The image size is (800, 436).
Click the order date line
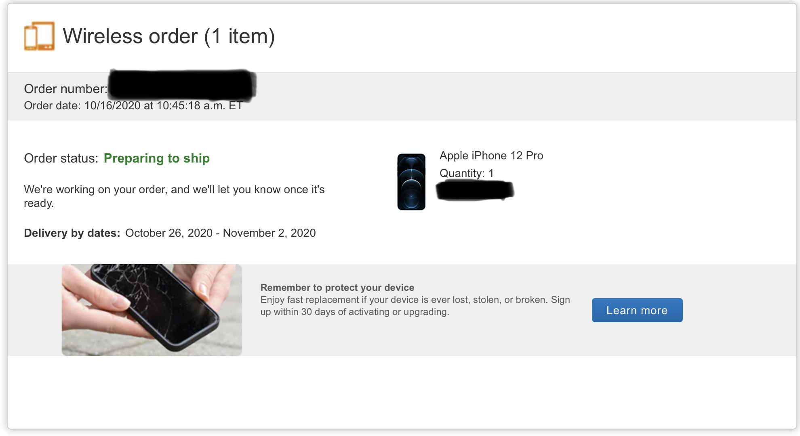133,106
